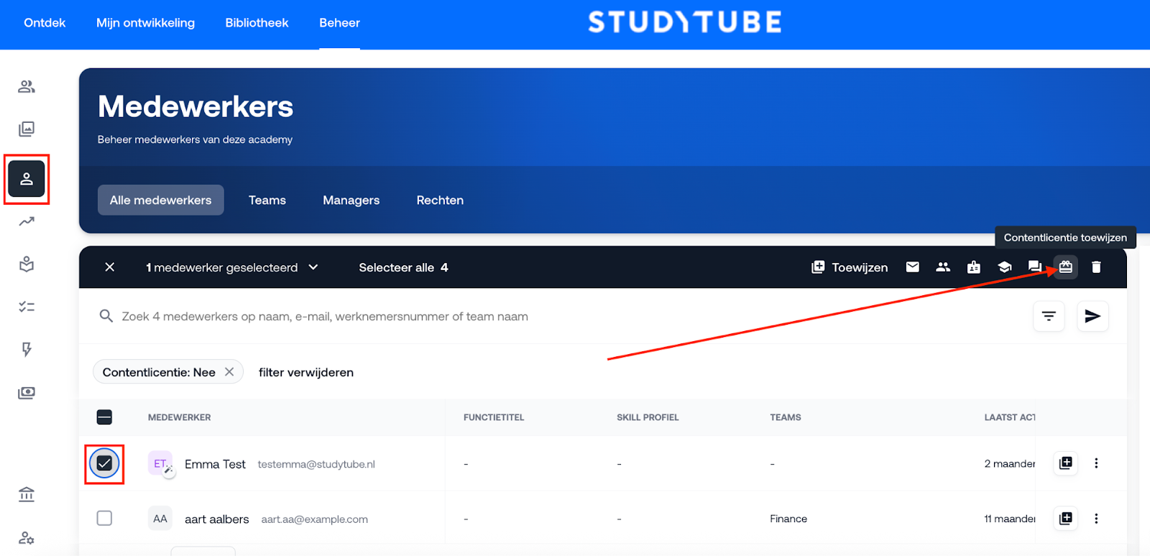
Task: Click Emma Test's ET avatar
Action: click(160, 463)
